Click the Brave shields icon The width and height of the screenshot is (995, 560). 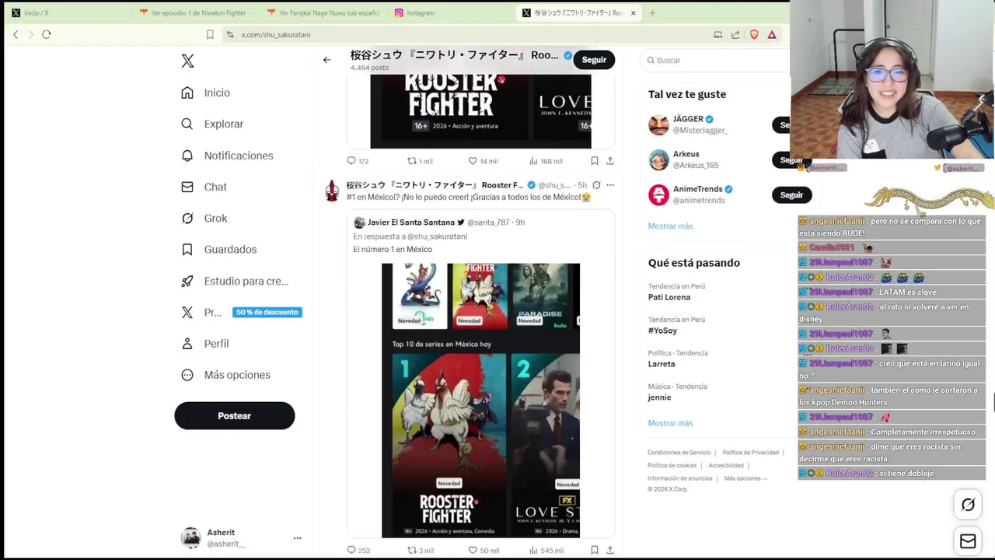[753, 34]
